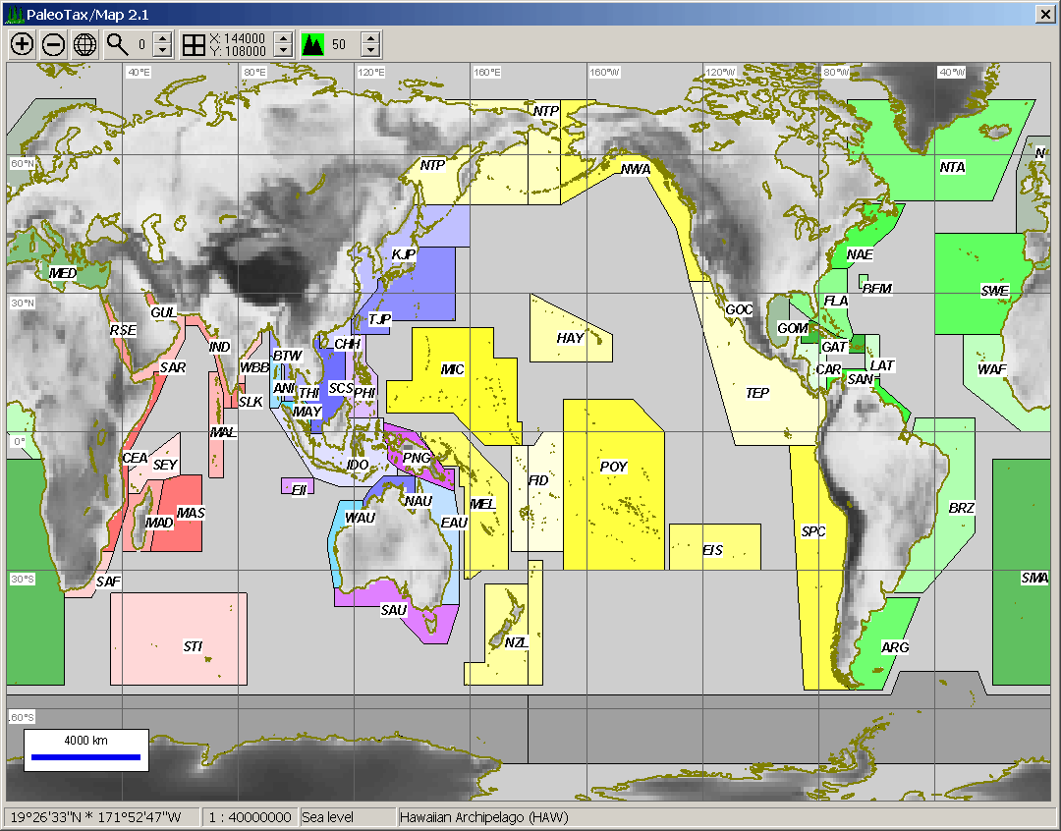Image resolution: width=1061 pixels, height=831 pixels.
Task: Raise the elevation value above 50
Action: 369,38
